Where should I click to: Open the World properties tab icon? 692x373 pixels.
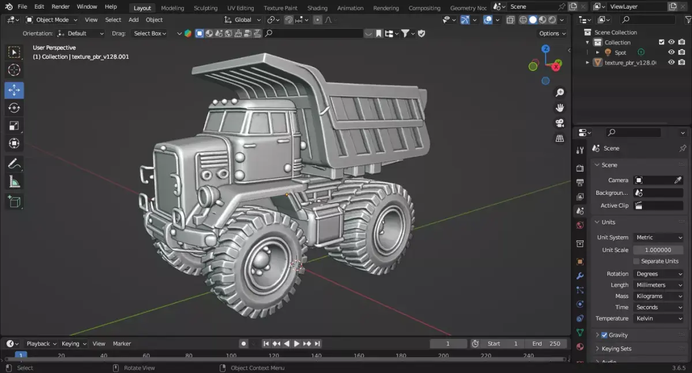point(580,225)
